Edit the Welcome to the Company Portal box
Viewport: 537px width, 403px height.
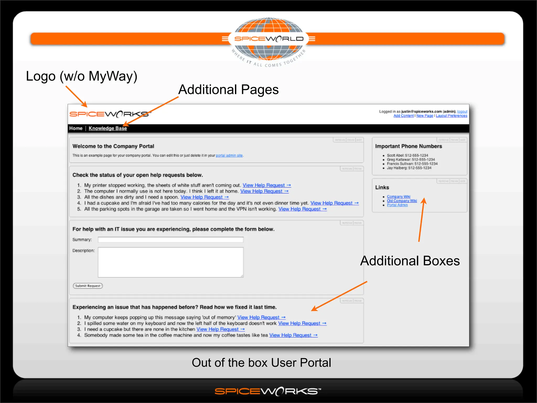pyautogui.click(x=359, y=140)
